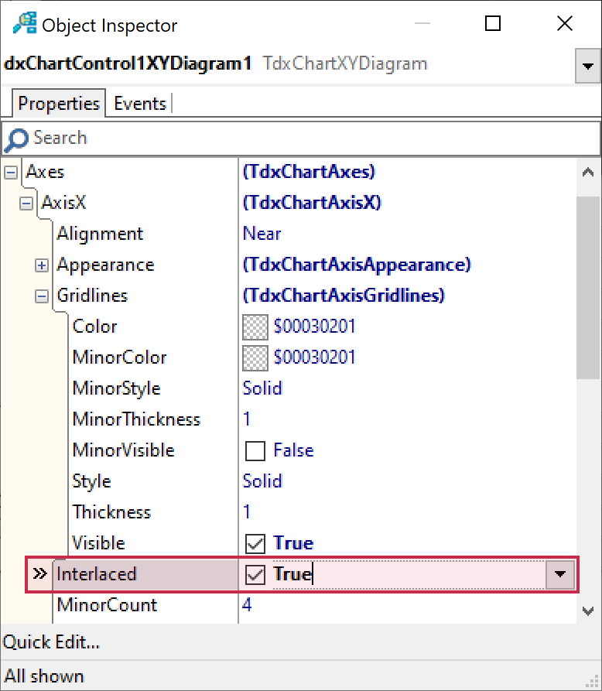Click the property Search field

(x=310, y=139)
